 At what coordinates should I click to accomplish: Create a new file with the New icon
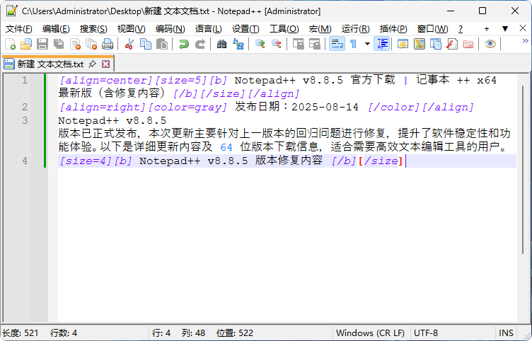(10, 44)
